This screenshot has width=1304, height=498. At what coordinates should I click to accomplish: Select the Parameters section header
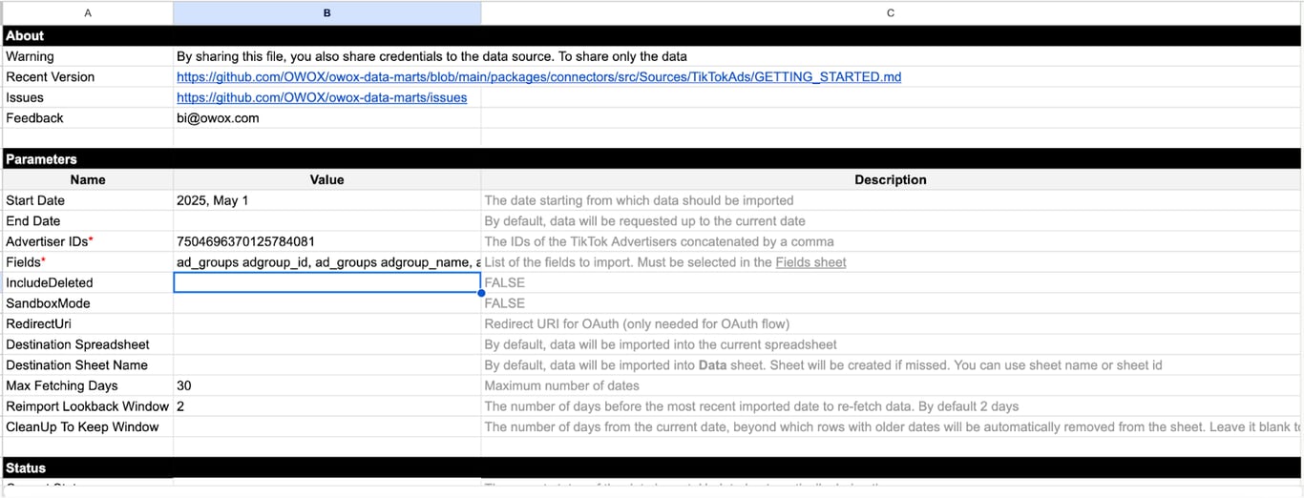click(652, 159)
